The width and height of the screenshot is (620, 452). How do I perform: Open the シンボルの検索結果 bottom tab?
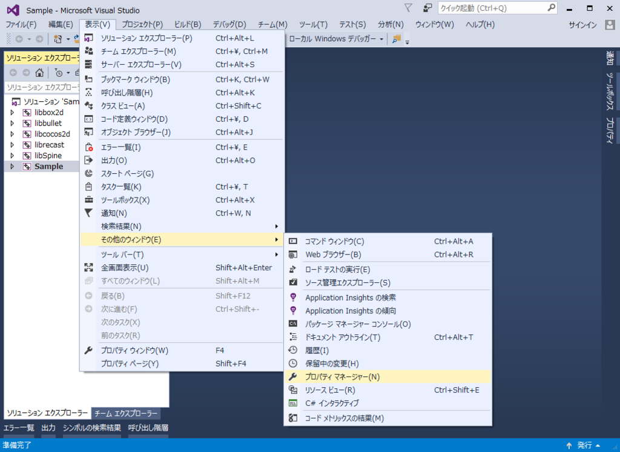[x=92, y=428]
